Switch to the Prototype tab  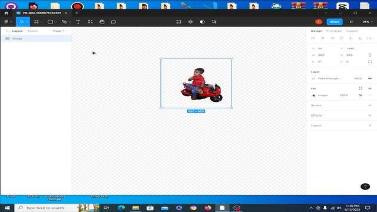[x=334, y=31]
